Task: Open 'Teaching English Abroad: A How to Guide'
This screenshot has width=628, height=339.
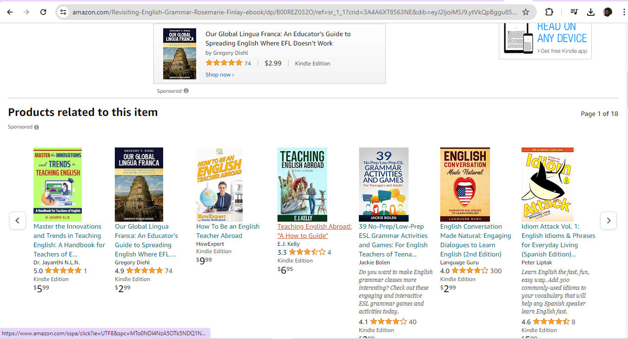Action: [314, 230]
